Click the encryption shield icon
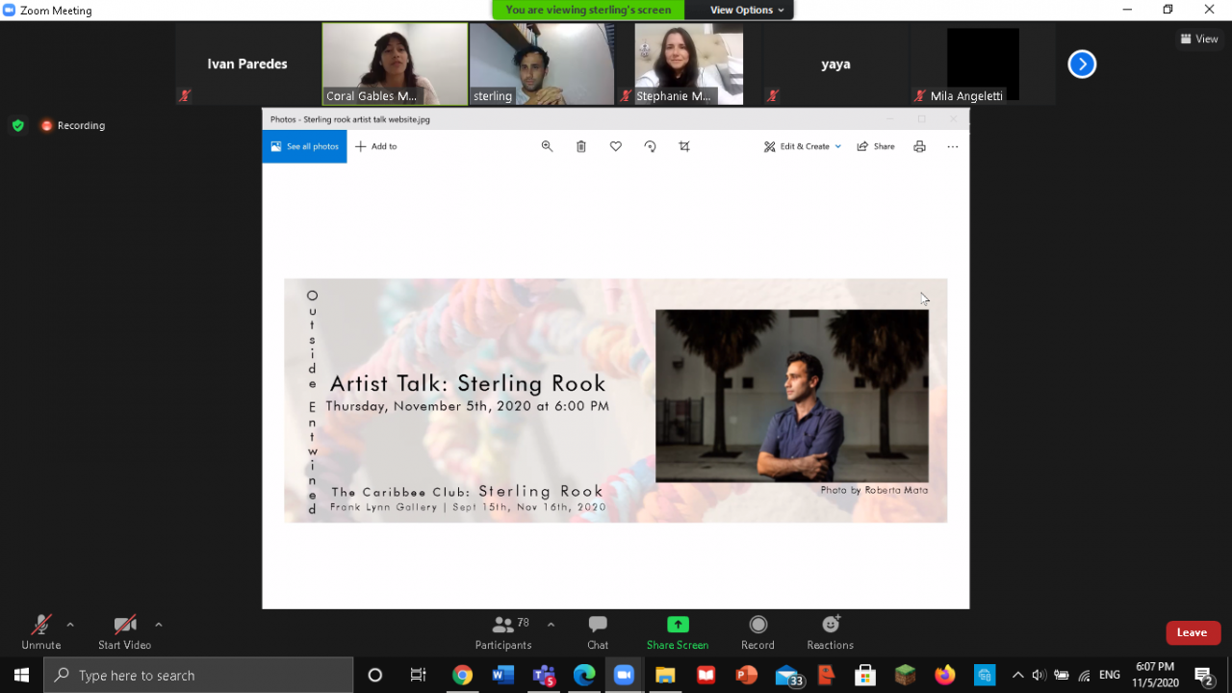 [x=17, y=125]
